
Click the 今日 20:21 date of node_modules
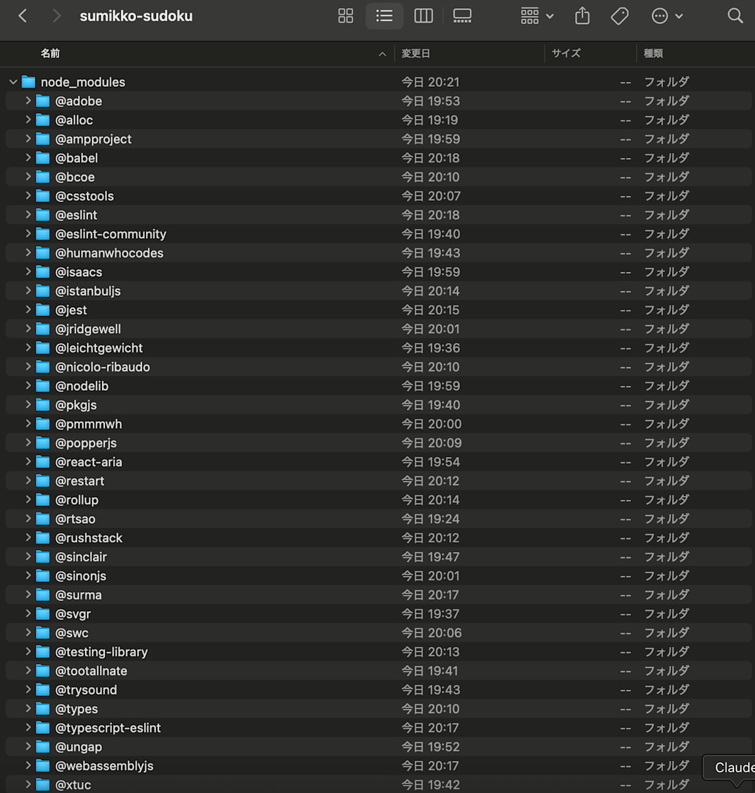(x=431, y=82)
